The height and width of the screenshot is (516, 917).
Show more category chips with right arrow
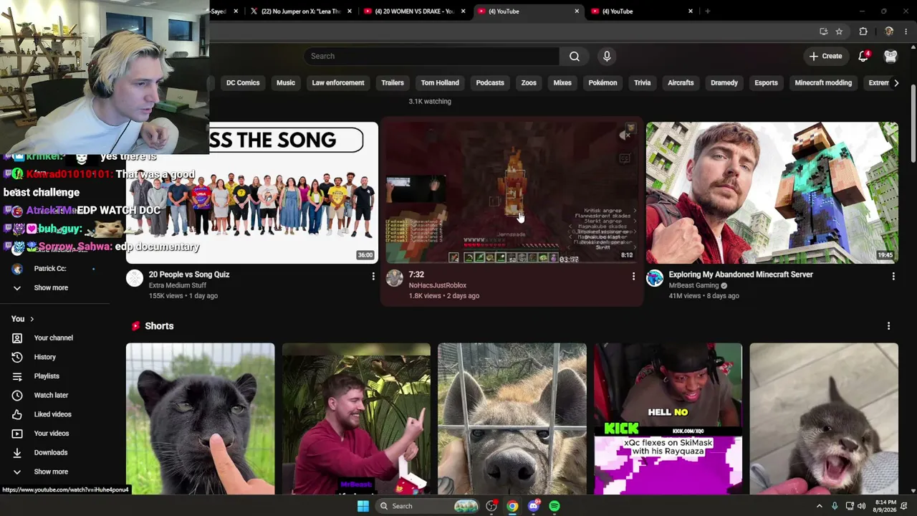coord(896,82)
